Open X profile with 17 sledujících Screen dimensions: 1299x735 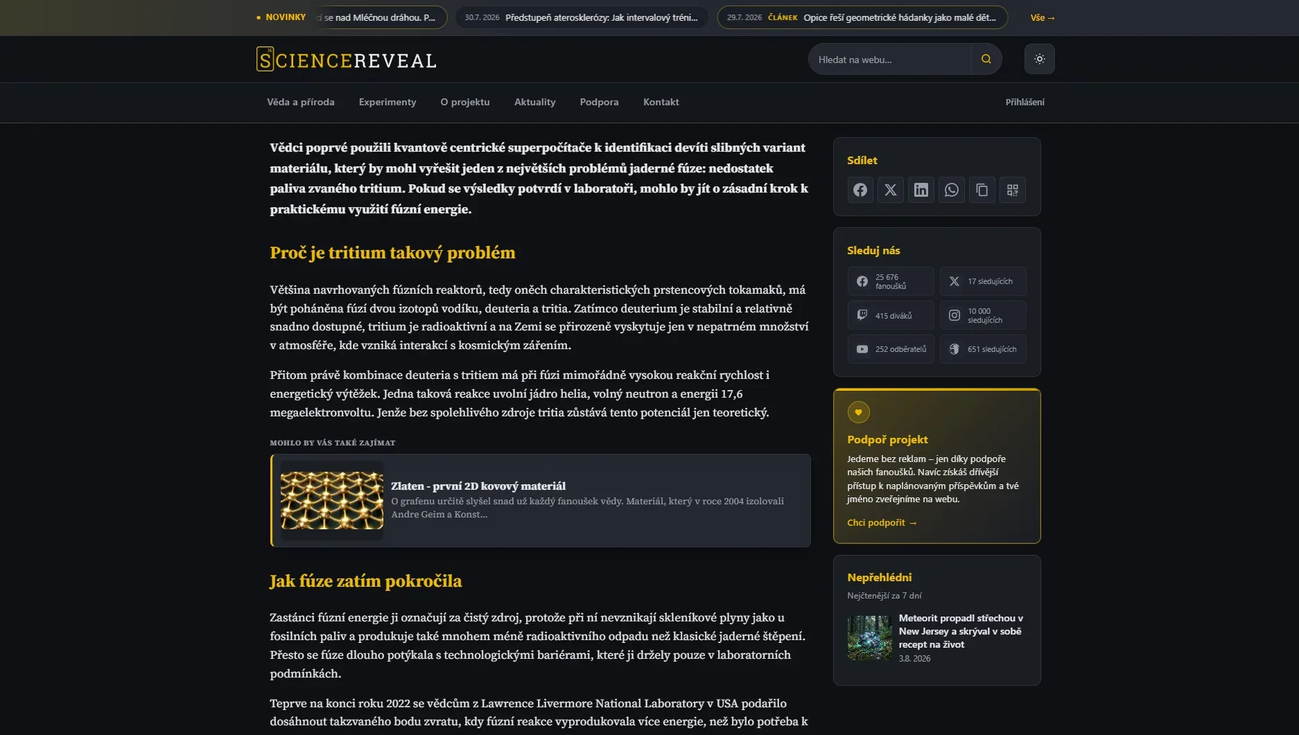(x=983, y=281)
